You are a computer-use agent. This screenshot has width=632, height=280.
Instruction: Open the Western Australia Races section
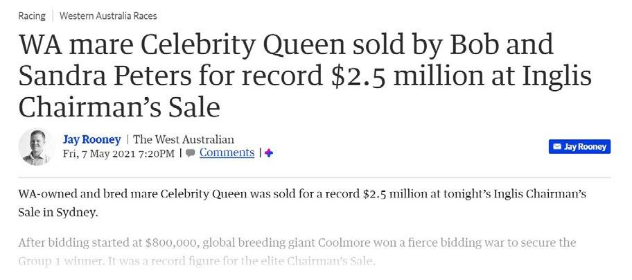click(107, 15)
